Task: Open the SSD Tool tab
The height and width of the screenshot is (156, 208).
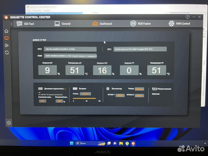Action: point(25,24)
